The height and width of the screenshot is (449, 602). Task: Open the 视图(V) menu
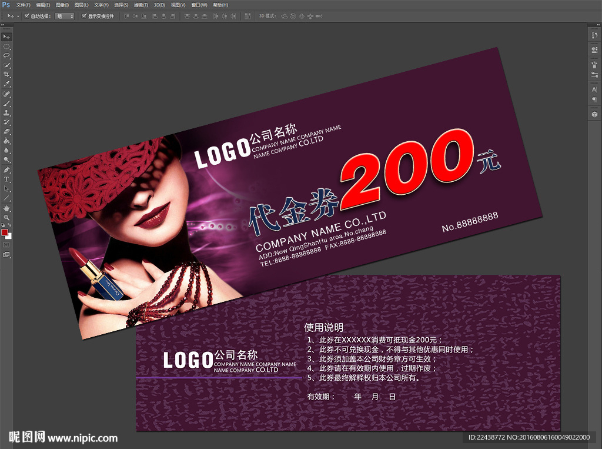point(178,5)
